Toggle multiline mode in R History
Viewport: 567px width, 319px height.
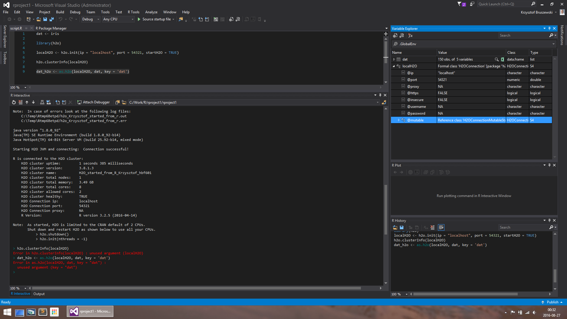(x=441, y=227)
